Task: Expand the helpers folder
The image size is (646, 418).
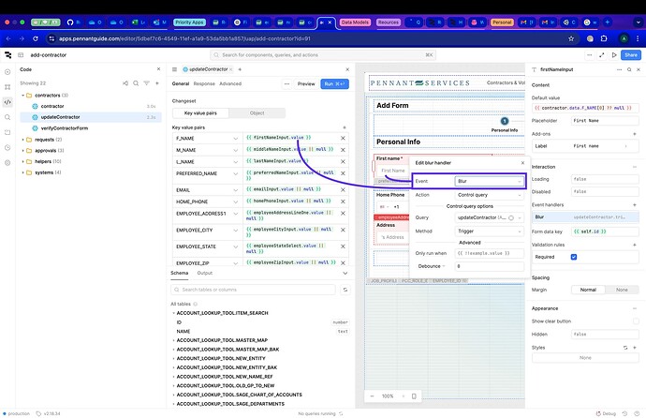Action: tap(23, 161)
